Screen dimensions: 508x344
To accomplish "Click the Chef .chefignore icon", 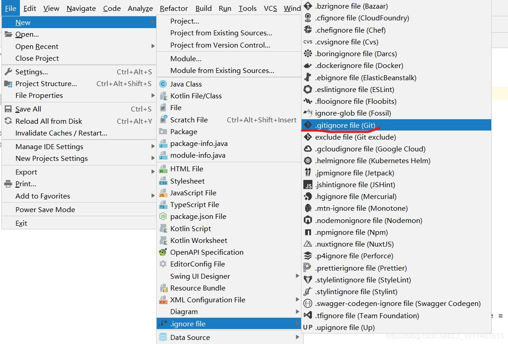I will [307, 30].
